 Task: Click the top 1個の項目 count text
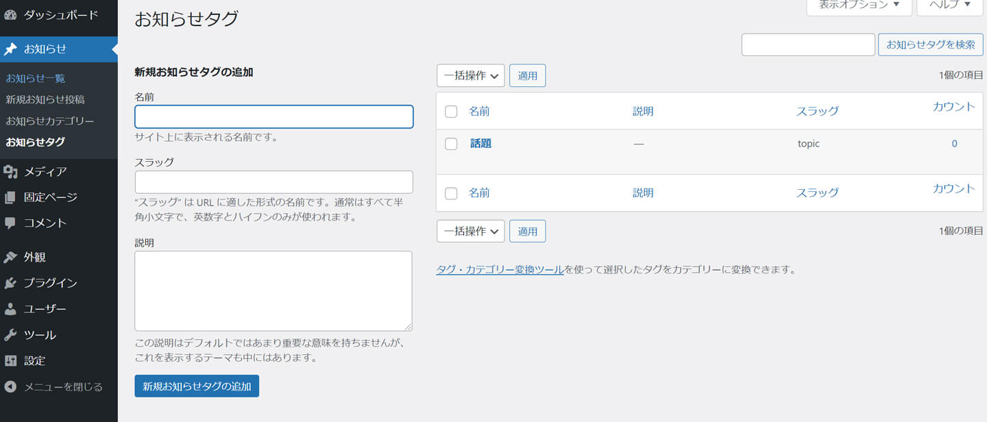961,75
